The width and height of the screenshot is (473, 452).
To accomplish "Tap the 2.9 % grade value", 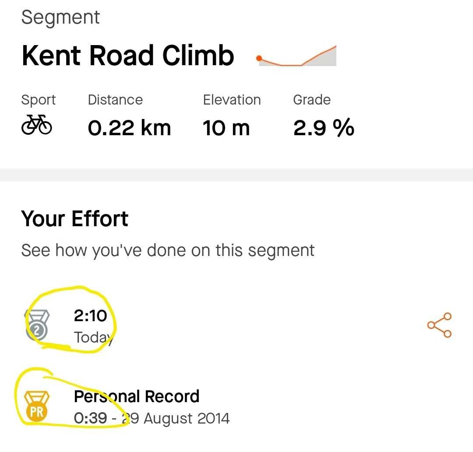I will 324,127.
